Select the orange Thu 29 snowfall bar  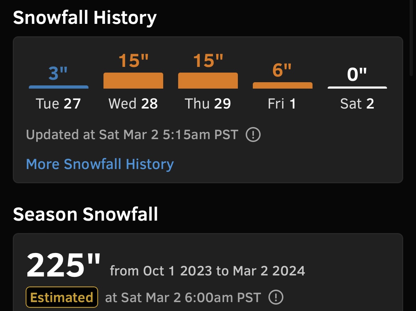pyautogui.click(x=208, y=80)
